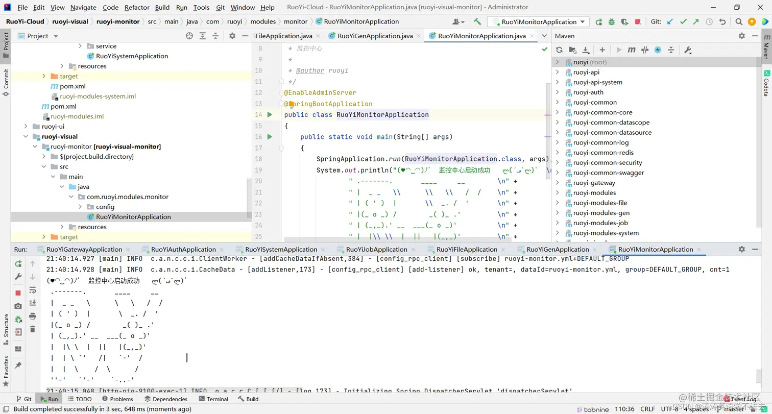
Task: Expand the config package
Action: pos(80,207)
